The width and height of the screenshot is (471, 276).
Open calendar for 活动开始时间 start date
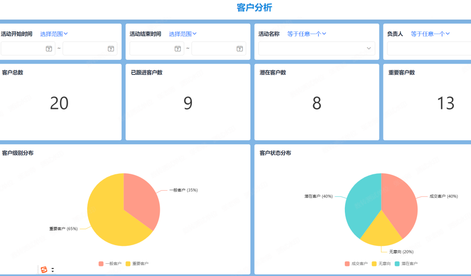(49, 49)
